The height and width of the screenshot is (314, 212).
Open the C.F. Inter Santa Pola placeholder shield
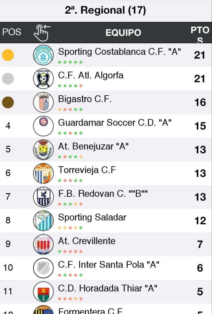click(43, 268)
